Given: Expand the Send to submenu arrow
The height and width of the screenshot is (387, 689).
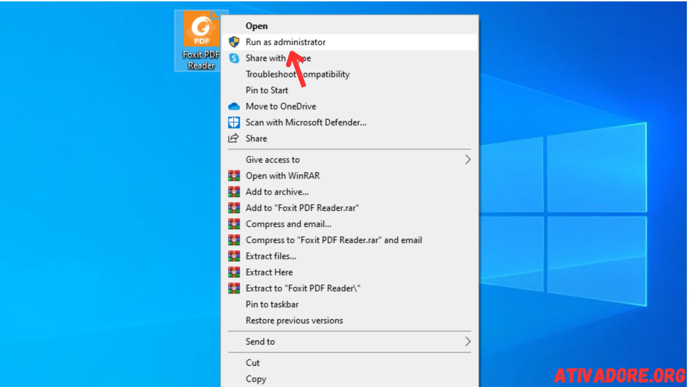Looking at the screenshot, I should (x=468, y=342).
